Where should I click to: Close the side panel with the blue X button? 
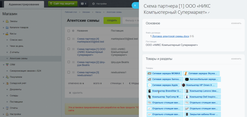point(135,5)
